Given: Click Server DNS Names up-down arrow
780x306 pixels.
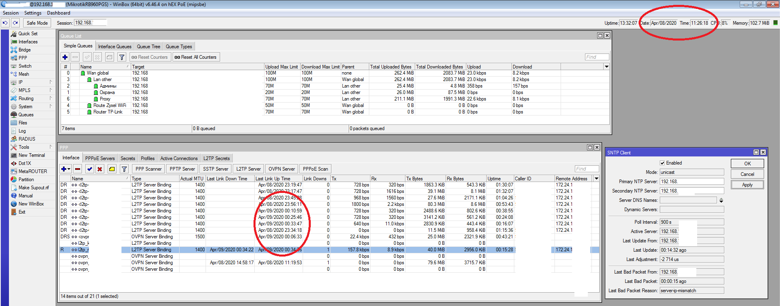Looking at the screenshot, I should 721,200.
